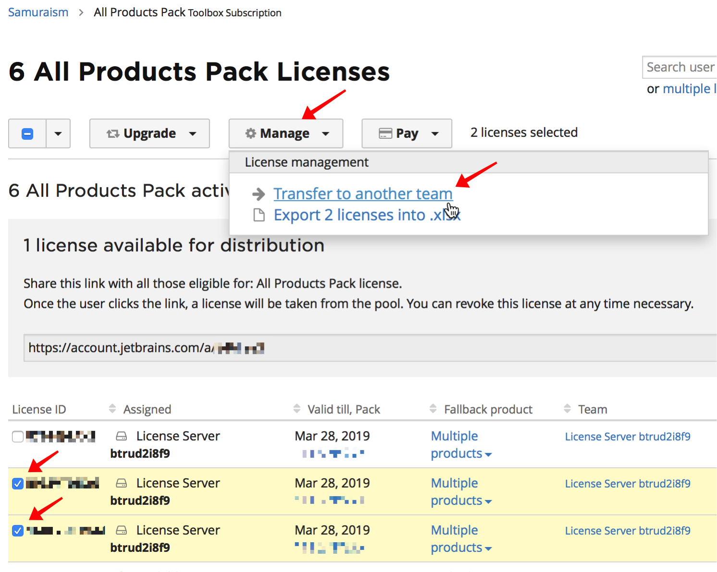Click Mar 28, 2019 date in first row
717x572 pixels.
tap(332, 436)
